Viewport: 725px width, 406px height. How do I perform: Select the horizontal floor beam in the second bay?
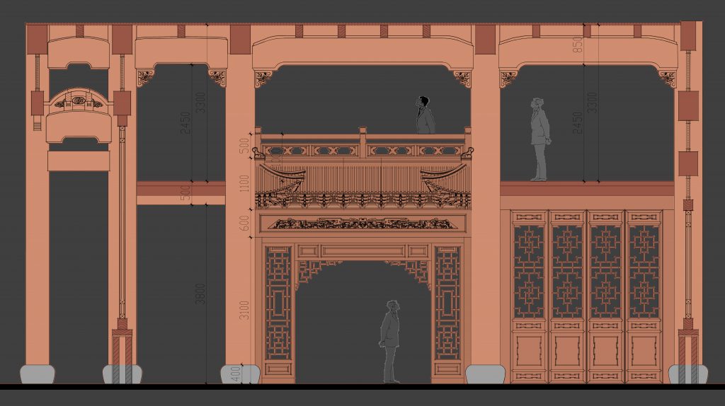181,188
